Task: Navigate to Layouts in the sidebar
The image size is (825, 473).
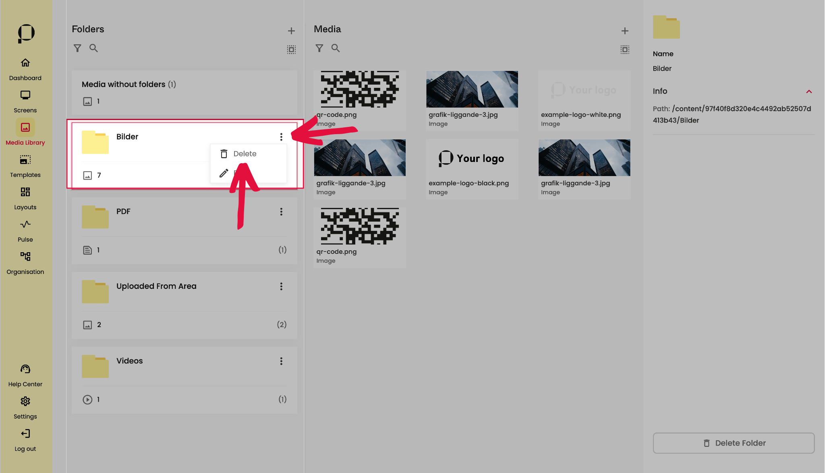Action: tap(25, 198)
